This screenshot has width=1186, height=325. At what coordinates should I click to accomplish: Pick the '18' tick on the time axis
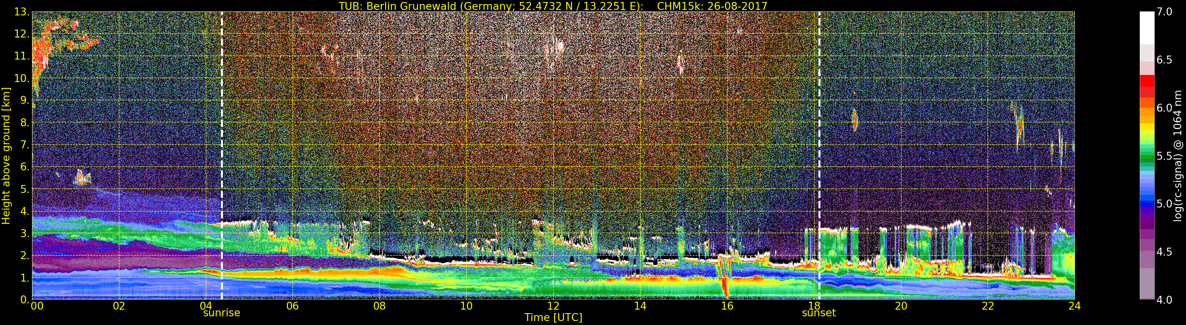814,306
